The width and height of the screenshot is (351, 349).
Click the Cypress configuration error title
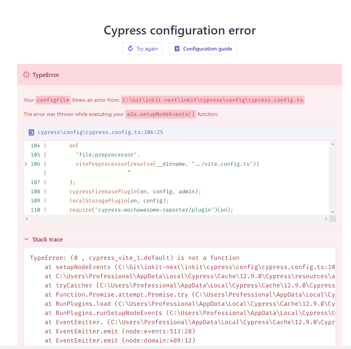point(180,30)
